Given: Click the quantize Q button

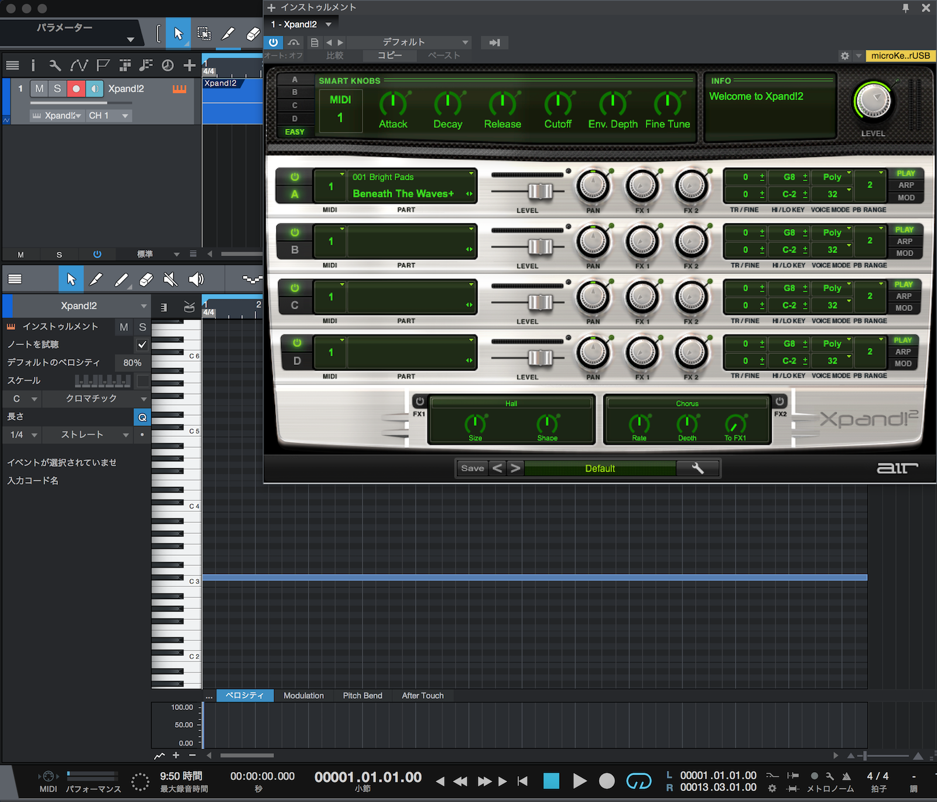Looking at the screenshot, I should pos(142,417).
